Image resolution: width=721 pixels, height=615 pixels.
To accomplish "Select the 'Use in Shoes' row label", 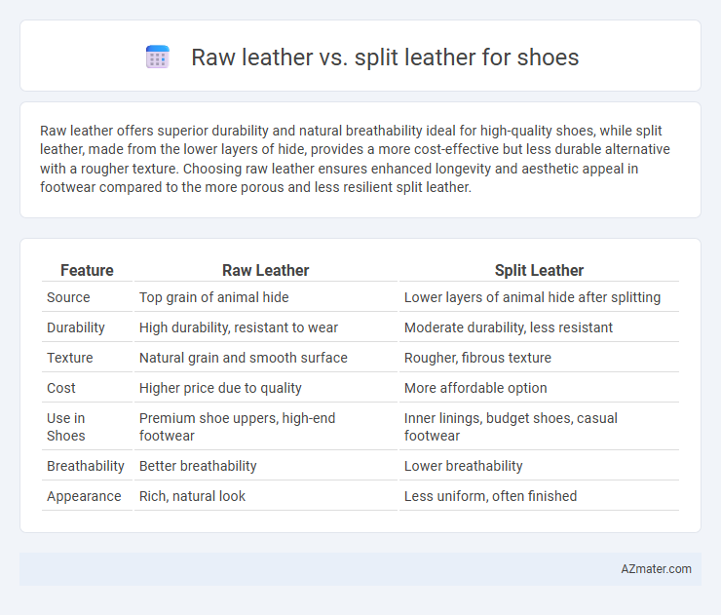I will coord(65,427).
